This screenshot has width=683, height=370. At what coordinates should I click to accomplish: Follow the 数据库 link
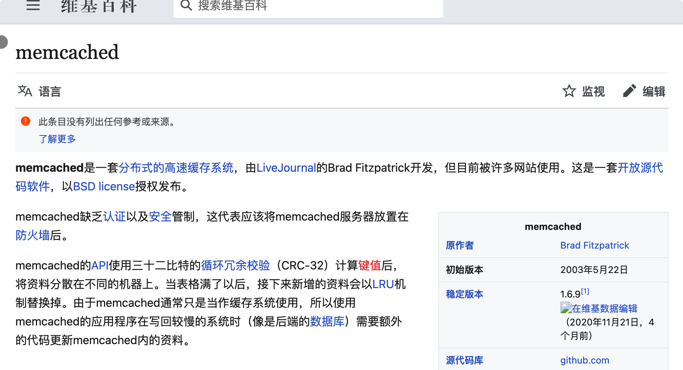(327, 322)
